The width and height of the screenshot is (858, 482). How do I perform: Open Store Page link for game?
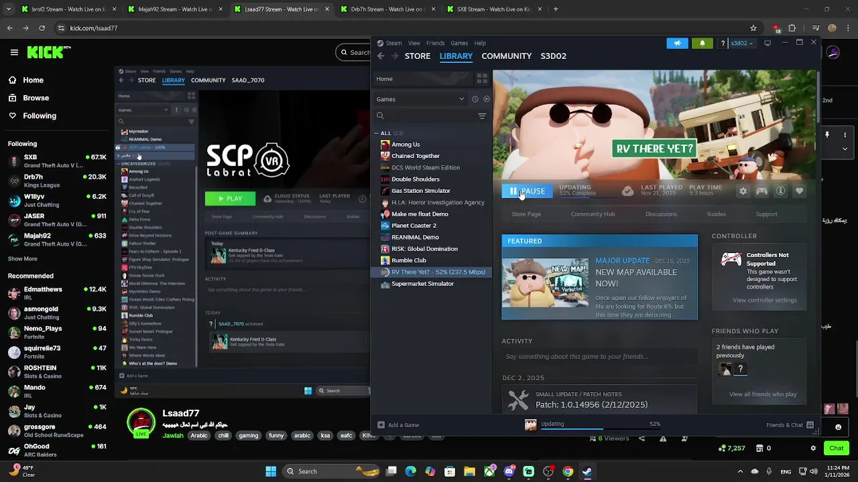click(x=526, y=214)
